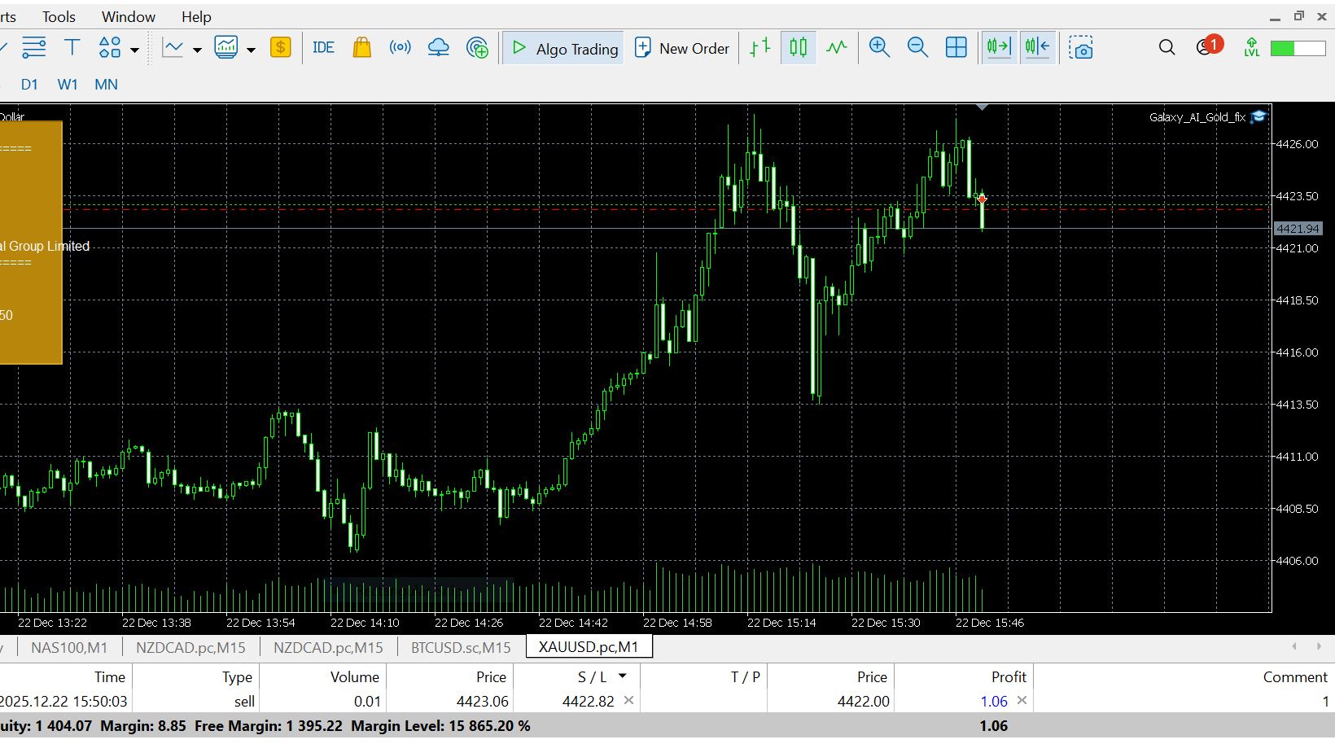The width and height of the screenshot is (1335, 744).
Task: Click the New Order button
Action: click(x=682, y=49)
